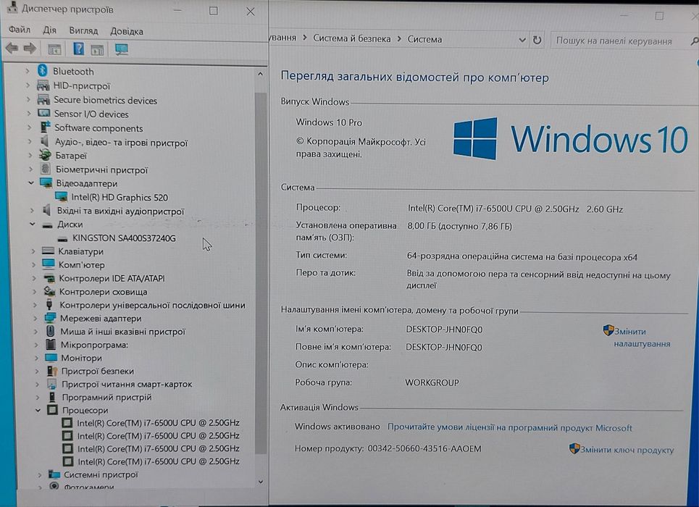
Task: Click the Windows 10 Pro edition text
Action: (329, 122)
